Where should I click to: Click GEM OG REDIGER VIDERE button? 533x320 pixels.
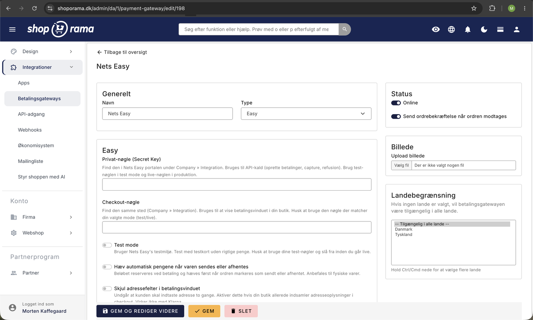140,311
